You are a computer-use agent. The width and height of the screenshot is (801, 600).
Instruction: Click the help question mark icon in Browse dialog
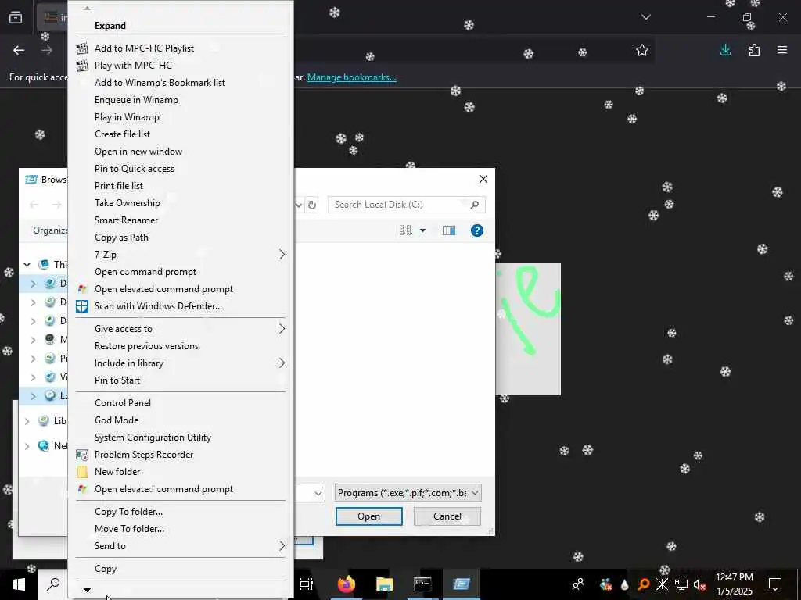click(476, 230)
